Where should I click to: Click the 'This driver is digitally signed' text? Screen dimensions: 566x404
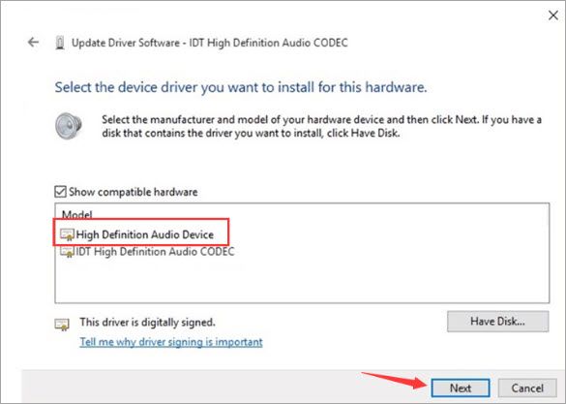147,322
